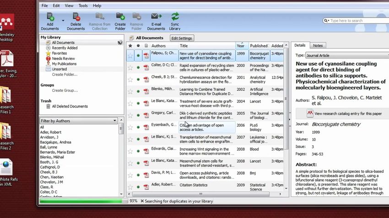This screenshot has height=218, width=389.
Task: Open the Edit menu
Action: click(56, 5)
